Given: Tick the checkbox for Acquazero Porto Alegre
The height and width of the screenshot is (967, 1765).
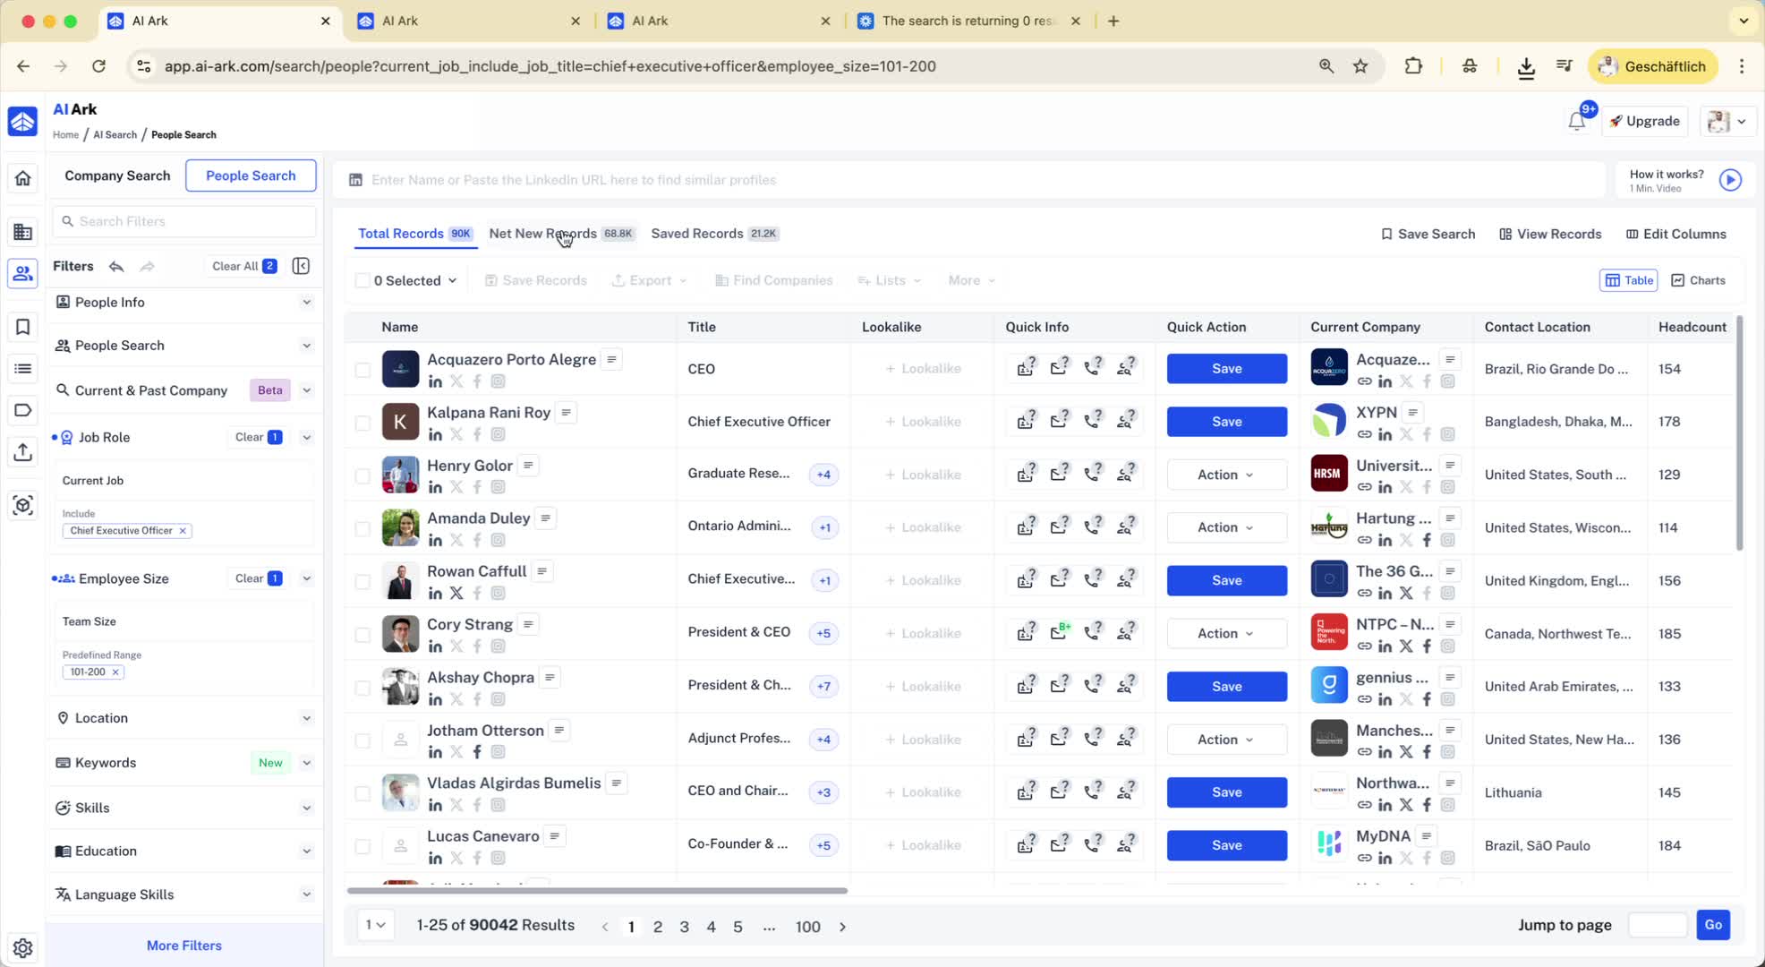Looking at the screenshot, I should coord(362,369).
